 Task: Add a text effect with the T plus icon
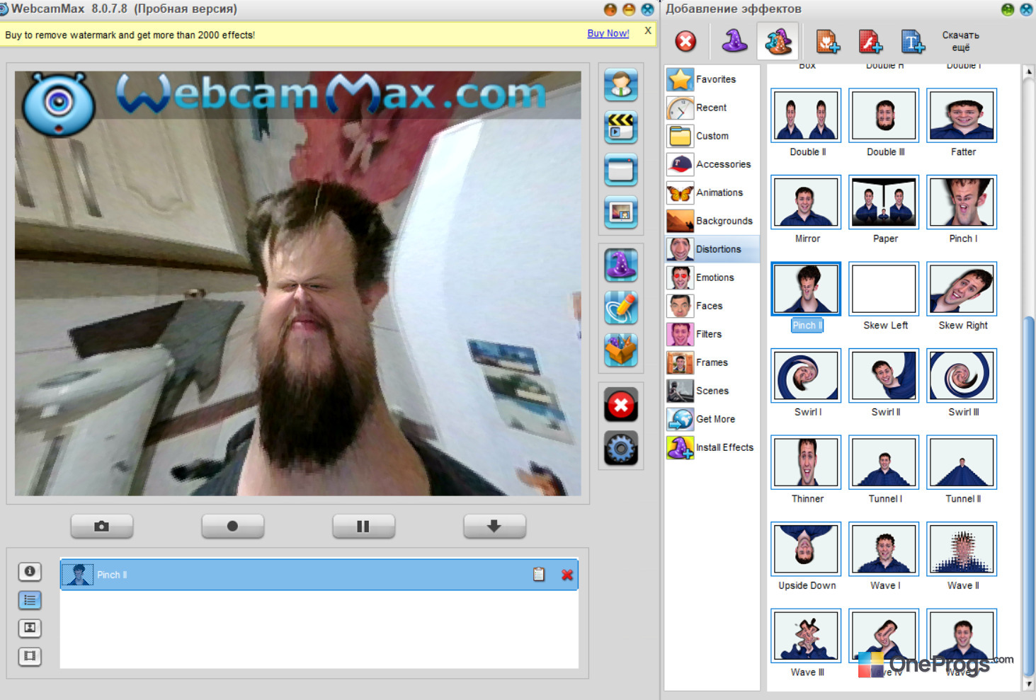pyautogui.click(x=913, y=42)
